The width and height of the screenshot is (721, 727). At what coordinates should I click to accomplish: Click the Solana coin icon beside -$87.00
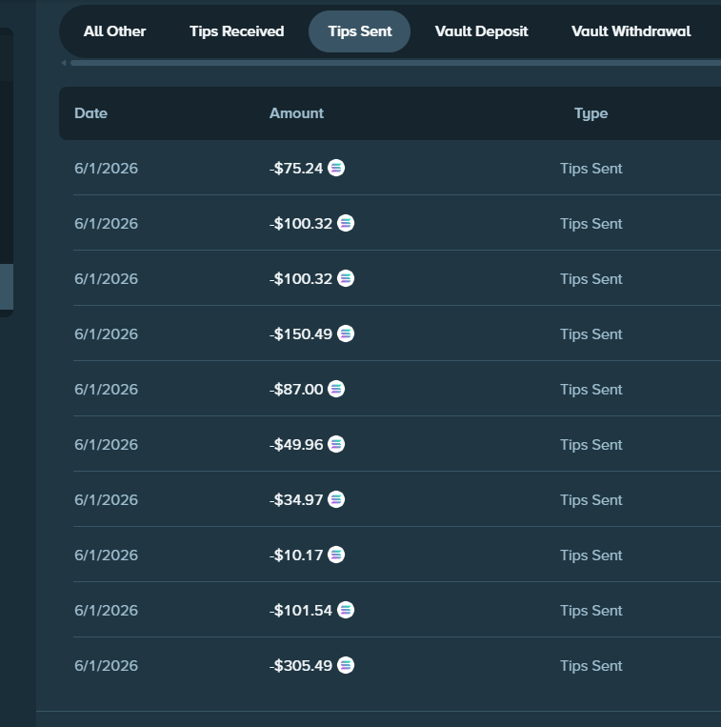point(336,389)
